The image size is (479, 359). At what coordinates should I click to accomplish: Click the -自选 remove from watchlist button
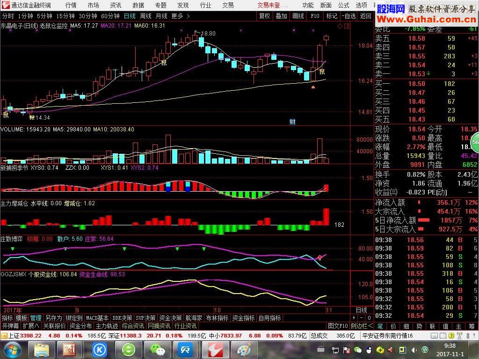[348, 16]
